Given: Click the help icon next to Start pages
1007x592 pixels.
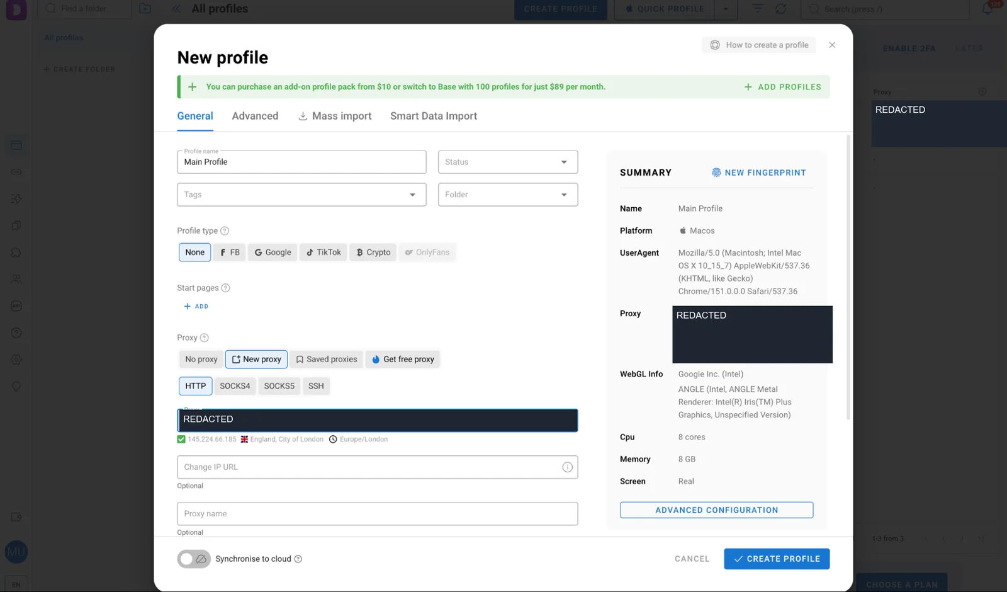Looking at the screenshot, I should (x=225, y=288).
